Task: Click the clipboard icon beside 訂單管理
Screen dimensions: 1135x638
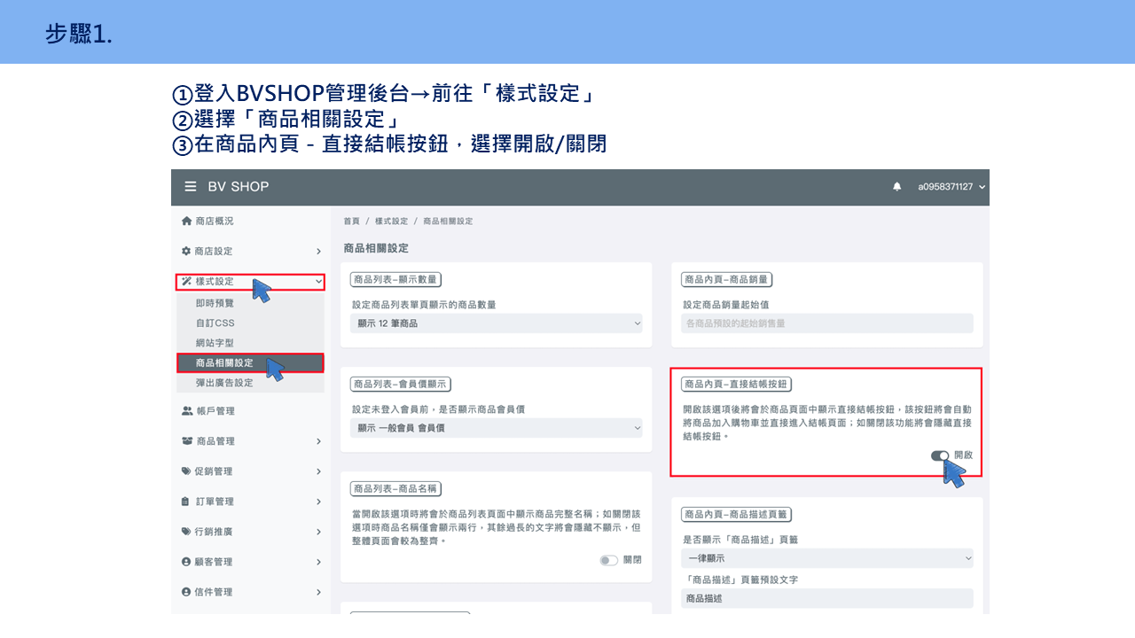Action: pos(186,501)
